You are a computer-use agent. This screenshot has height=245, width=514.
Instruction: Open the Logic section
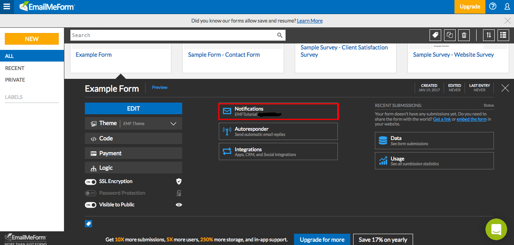point(134,168)
